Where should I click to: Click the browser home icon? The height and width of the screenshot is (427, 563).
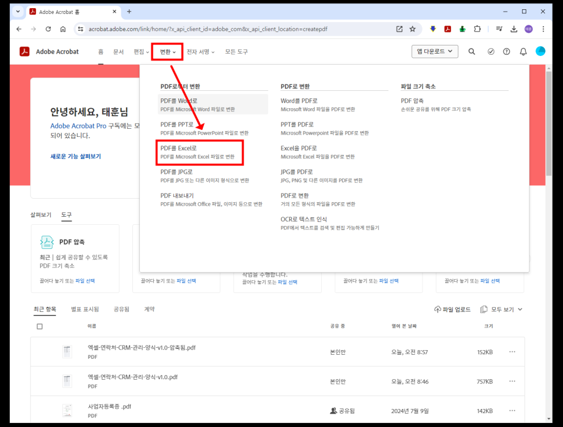63,29
